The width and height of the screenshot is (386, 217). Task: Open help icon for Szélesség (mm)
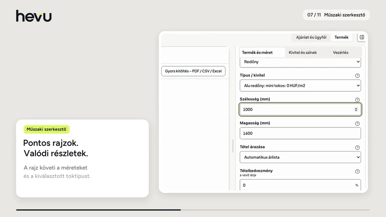click(x=357, y=100)
